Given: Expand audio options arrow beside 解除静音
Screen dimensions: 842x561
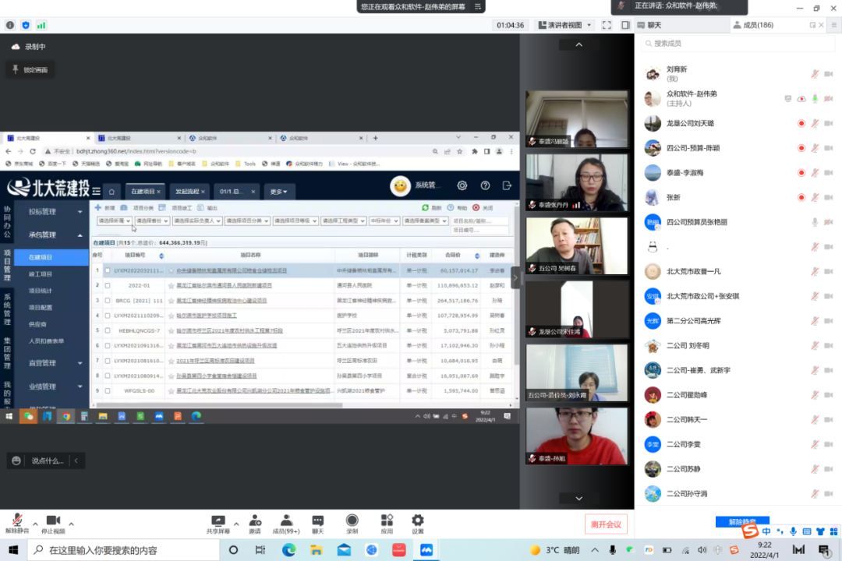Looking at the screenshot, I should click(34, 524).
